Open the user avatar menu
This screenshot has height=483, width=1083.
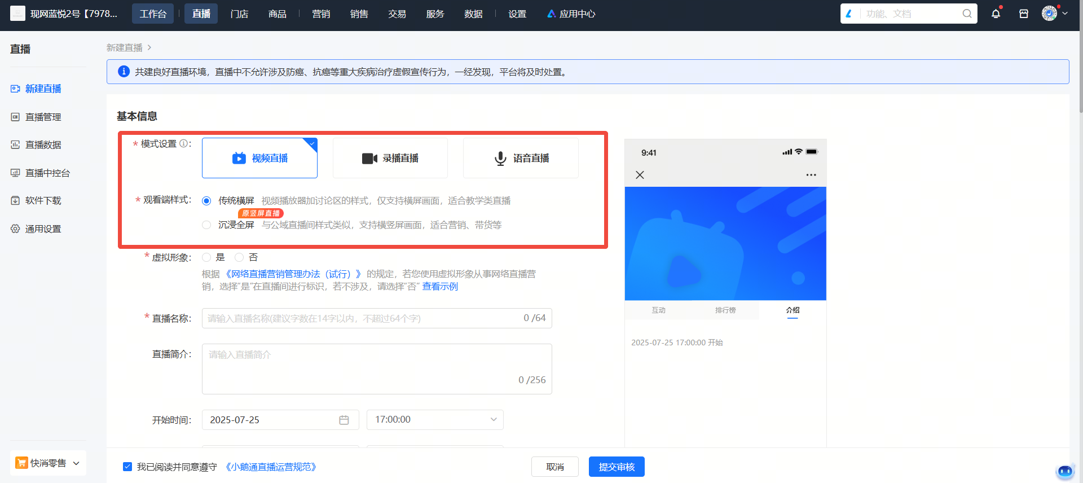coord(1049,13)
